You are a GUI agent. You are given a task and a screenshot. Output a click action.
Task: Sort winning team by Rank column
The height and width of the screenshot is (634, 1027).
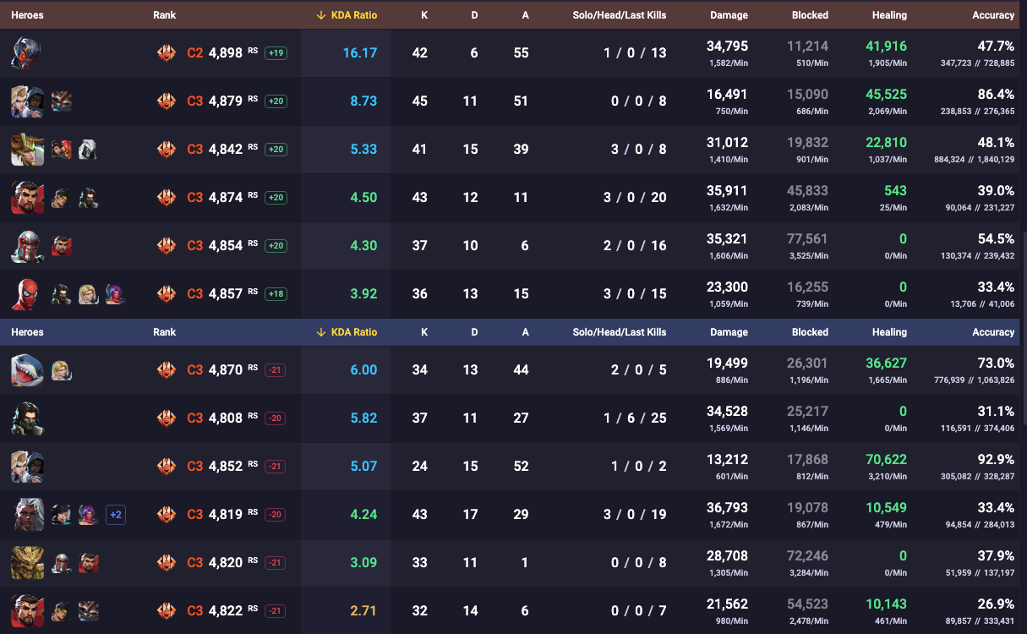tap(164, 15)
